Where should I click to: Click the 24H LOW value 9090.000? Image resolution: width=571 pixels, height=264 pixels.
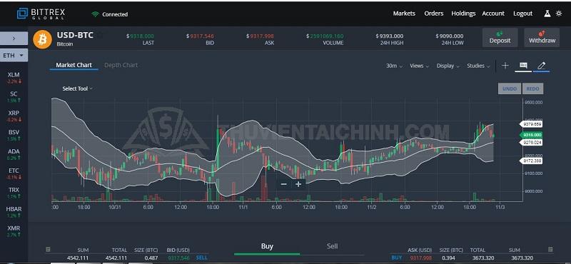point(450,36)
